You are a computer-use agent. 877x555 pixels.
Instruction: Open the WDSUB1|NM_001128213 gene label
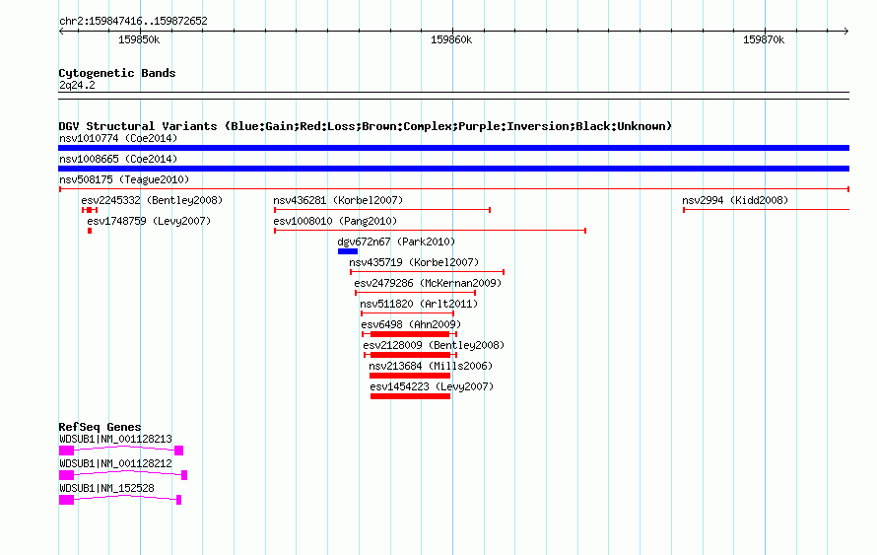[x=115, y=440]
